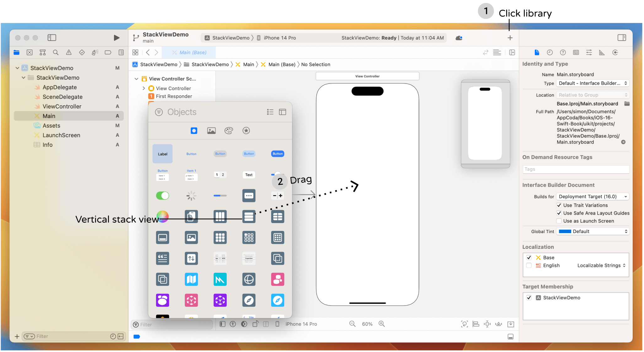
Task: Click the Tags input field
Action: click(x=576, y=169)
